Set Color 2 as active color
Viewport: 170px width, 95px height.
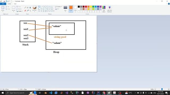click(x=75, y=9)
